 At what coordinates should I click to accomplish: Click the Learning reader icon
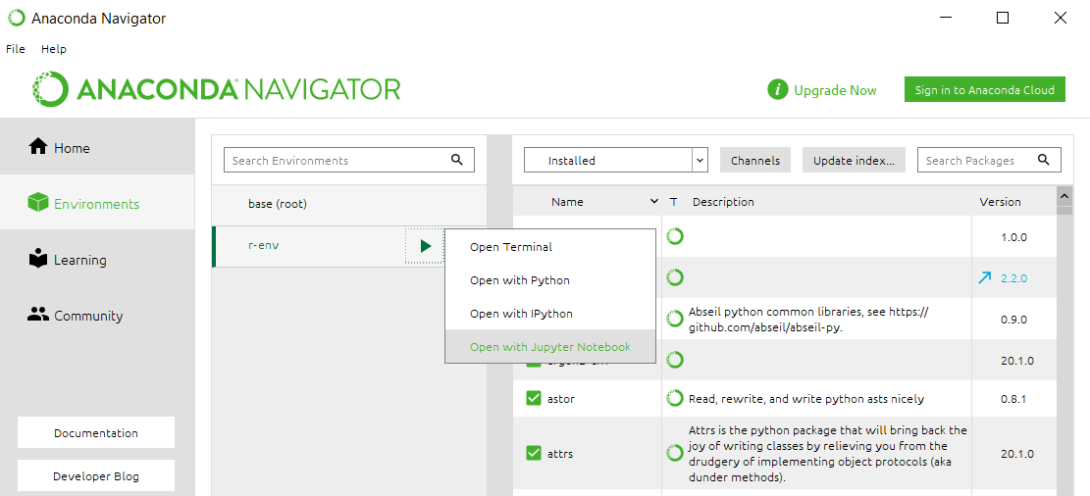(x=37, y=258)
